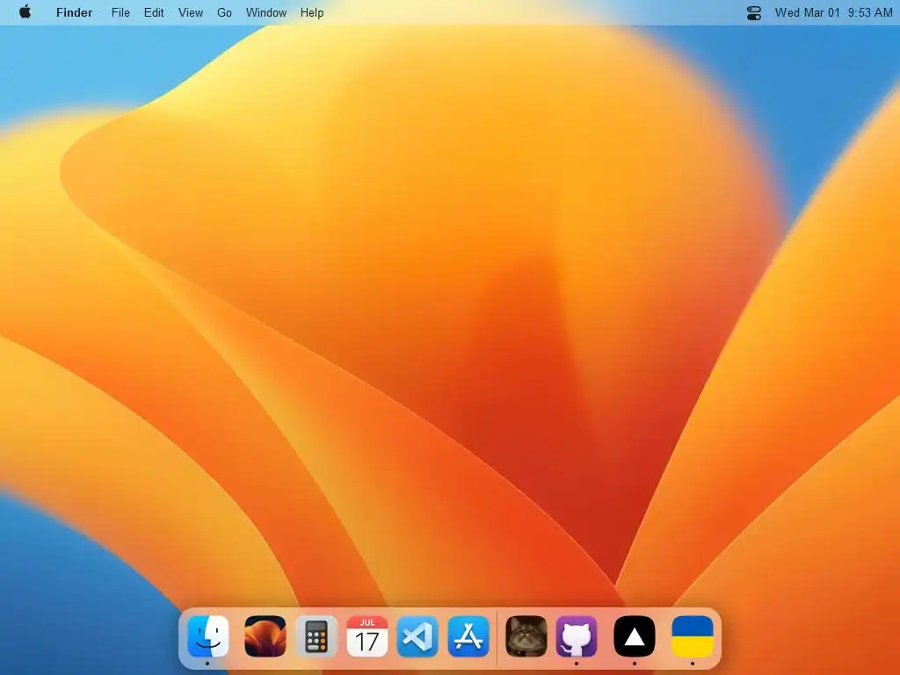900x675 pixels.
Task: Open the black triangle Vercel icon
Action: coord(635,636)
